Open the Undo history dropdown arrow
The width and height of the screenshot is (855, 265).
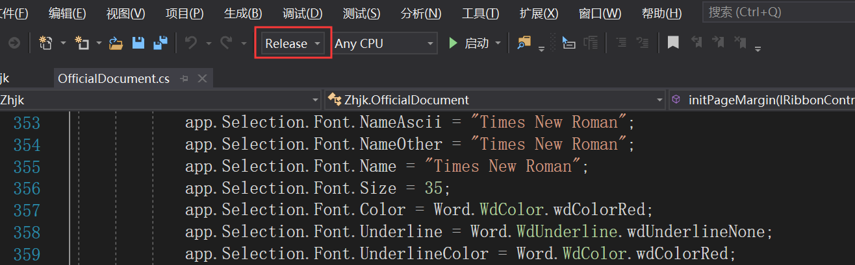click(209, 43)
